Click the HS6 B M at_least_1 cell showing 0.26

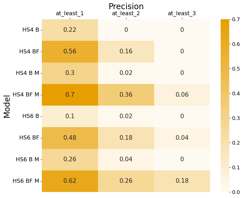coord(70,160)
